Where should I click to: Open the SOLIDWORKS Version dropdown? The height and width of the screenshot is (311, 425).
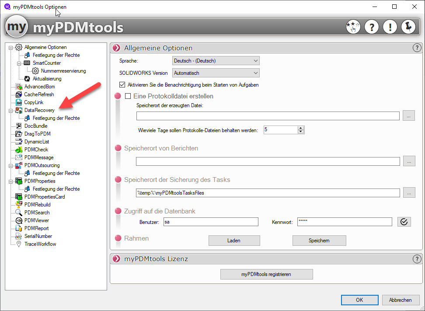[x=216, y=73]
